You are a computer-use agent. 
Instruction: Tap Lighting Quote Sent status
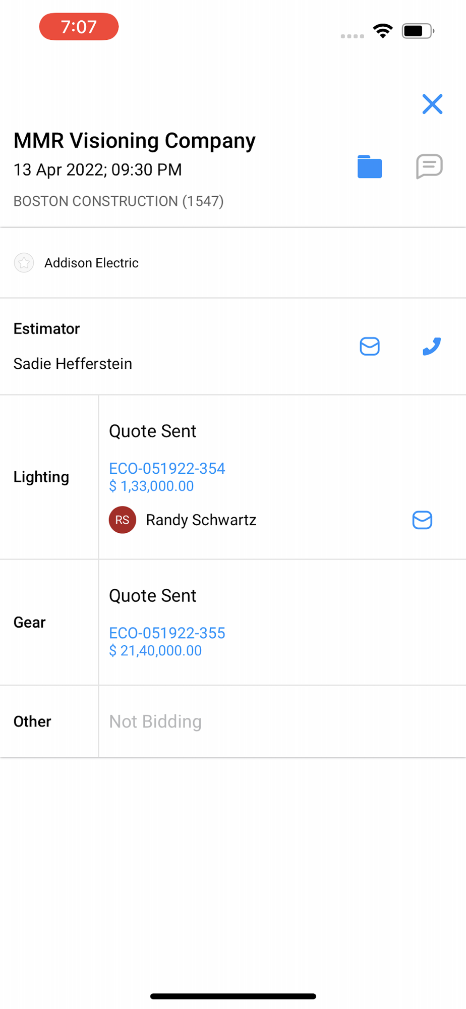152,431
